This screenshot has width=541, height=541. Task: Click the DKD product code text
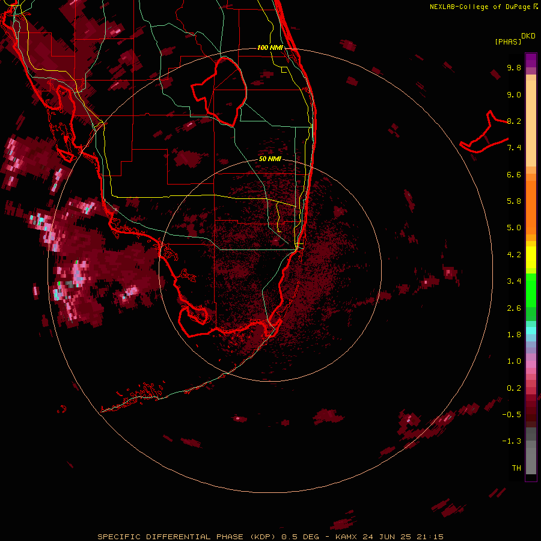(x=528, y=36)
